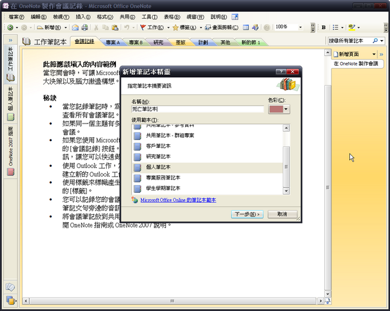Switch to the 計劃 section tab
This screenshot has width=390, height=311.
coord(203,43)
